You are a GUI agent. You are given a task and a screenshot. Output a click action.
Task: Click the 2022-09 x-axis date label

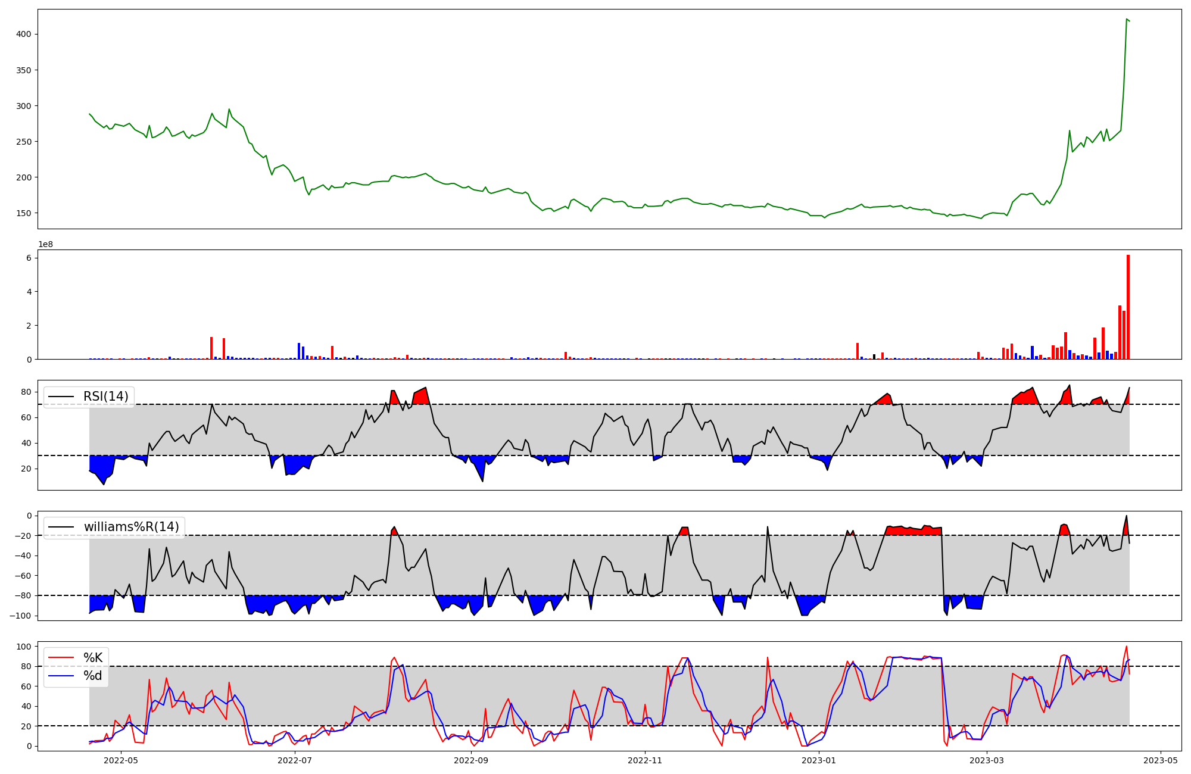coord(471,760)
